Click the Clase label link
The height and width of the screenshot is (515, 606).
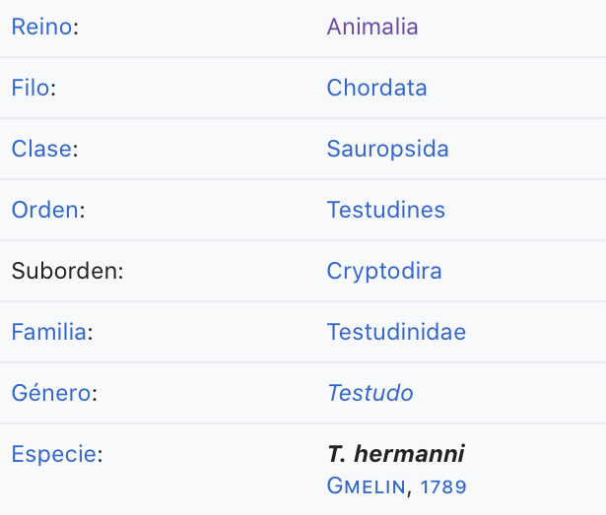click(x=41, y=149)
